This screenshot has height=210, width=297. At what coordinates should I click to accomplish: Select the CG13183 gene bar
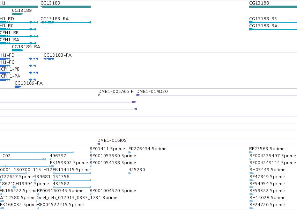tap(66, 7)
